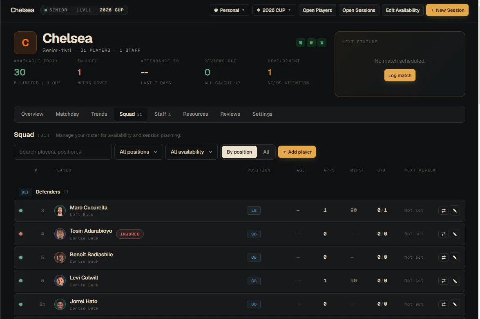Click the edit pencil icon for Tosin Adarabioyo
This screenshot has height=319, width=480.
coord(455,234)
